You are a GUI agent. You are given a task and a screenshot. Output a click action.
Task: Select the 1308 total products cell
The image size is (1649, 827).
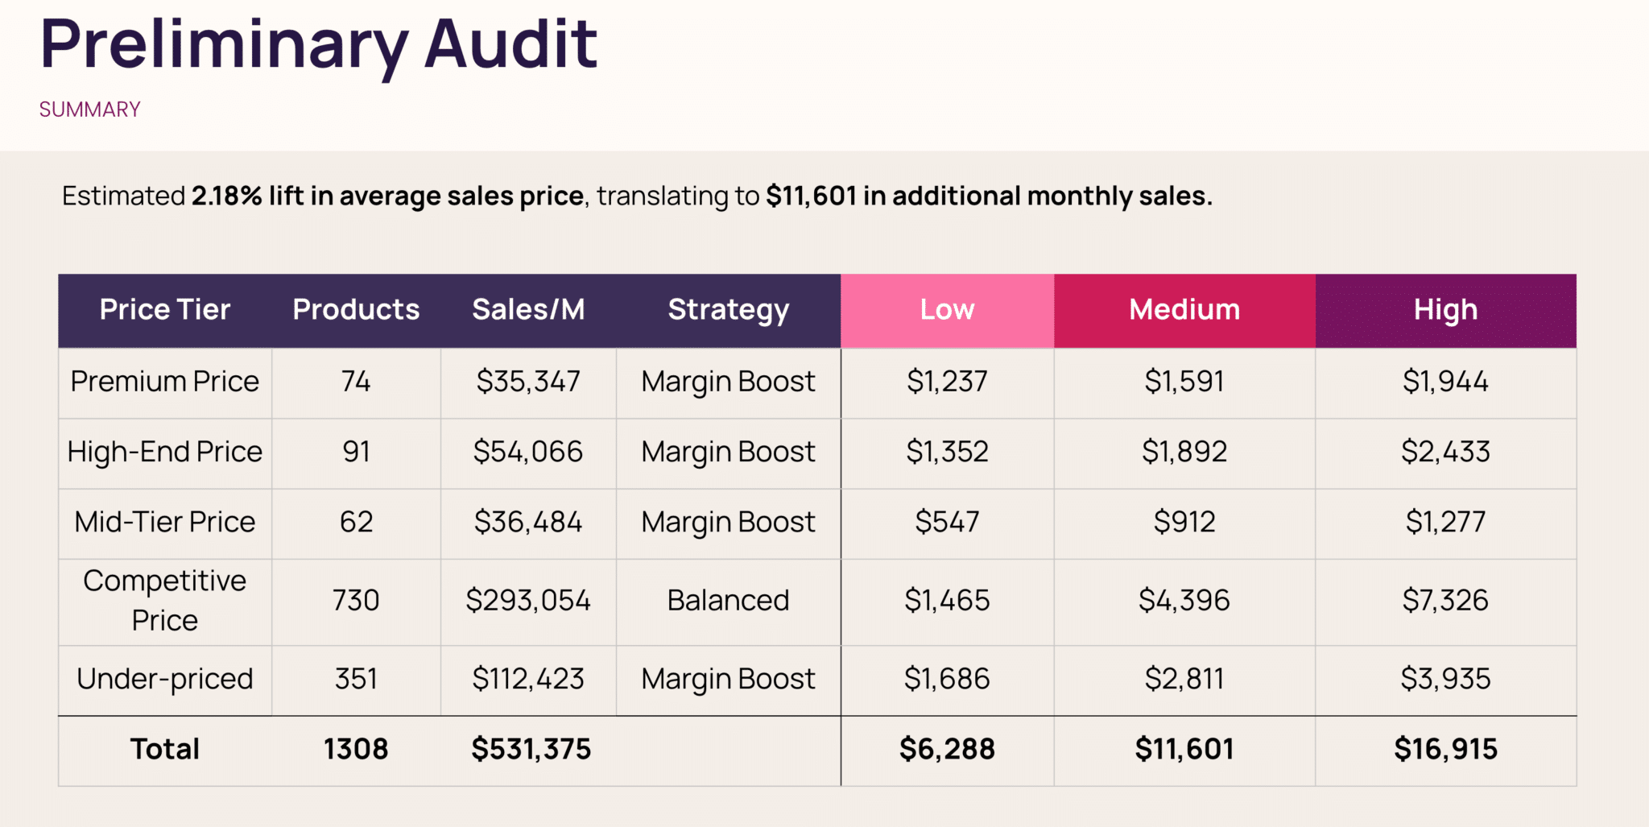point(356,750)
